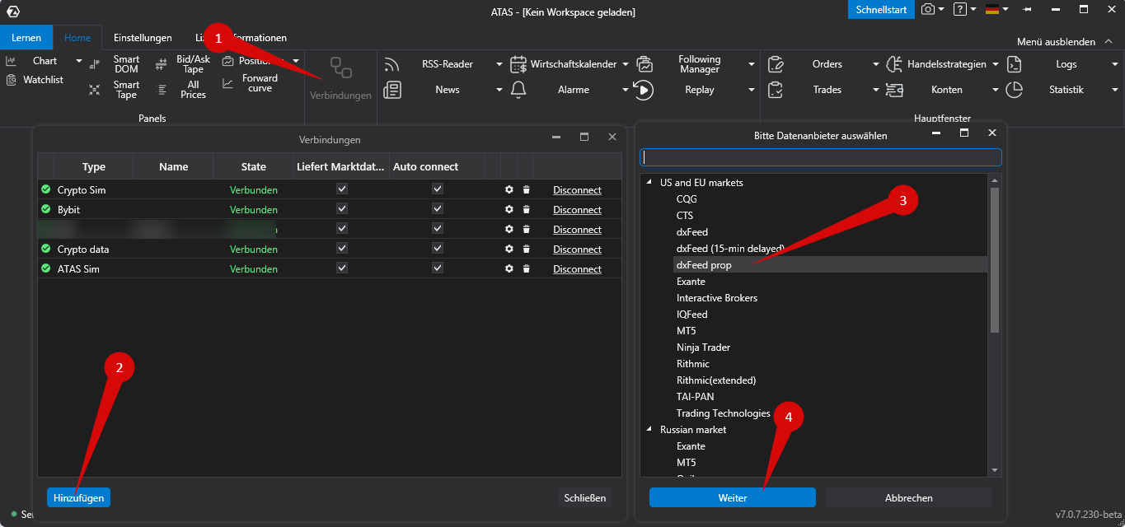The width and height of the screenshot is (1125, 527).
Task: Switch to the Einstellungen tab
Action: pyautogui.click(x=143, y=38)
